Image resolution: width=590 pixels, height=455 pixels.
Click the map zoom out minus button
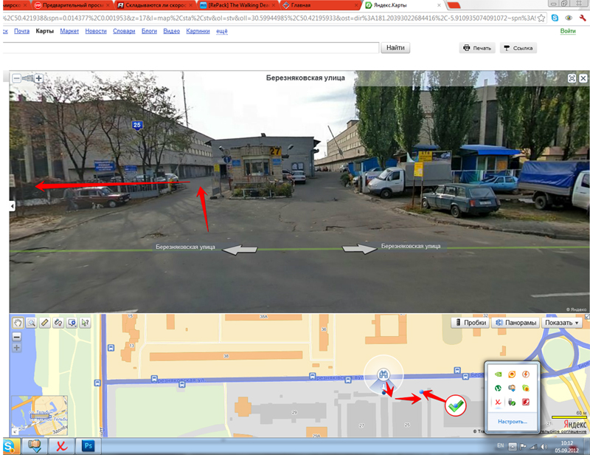coord(18,337)
